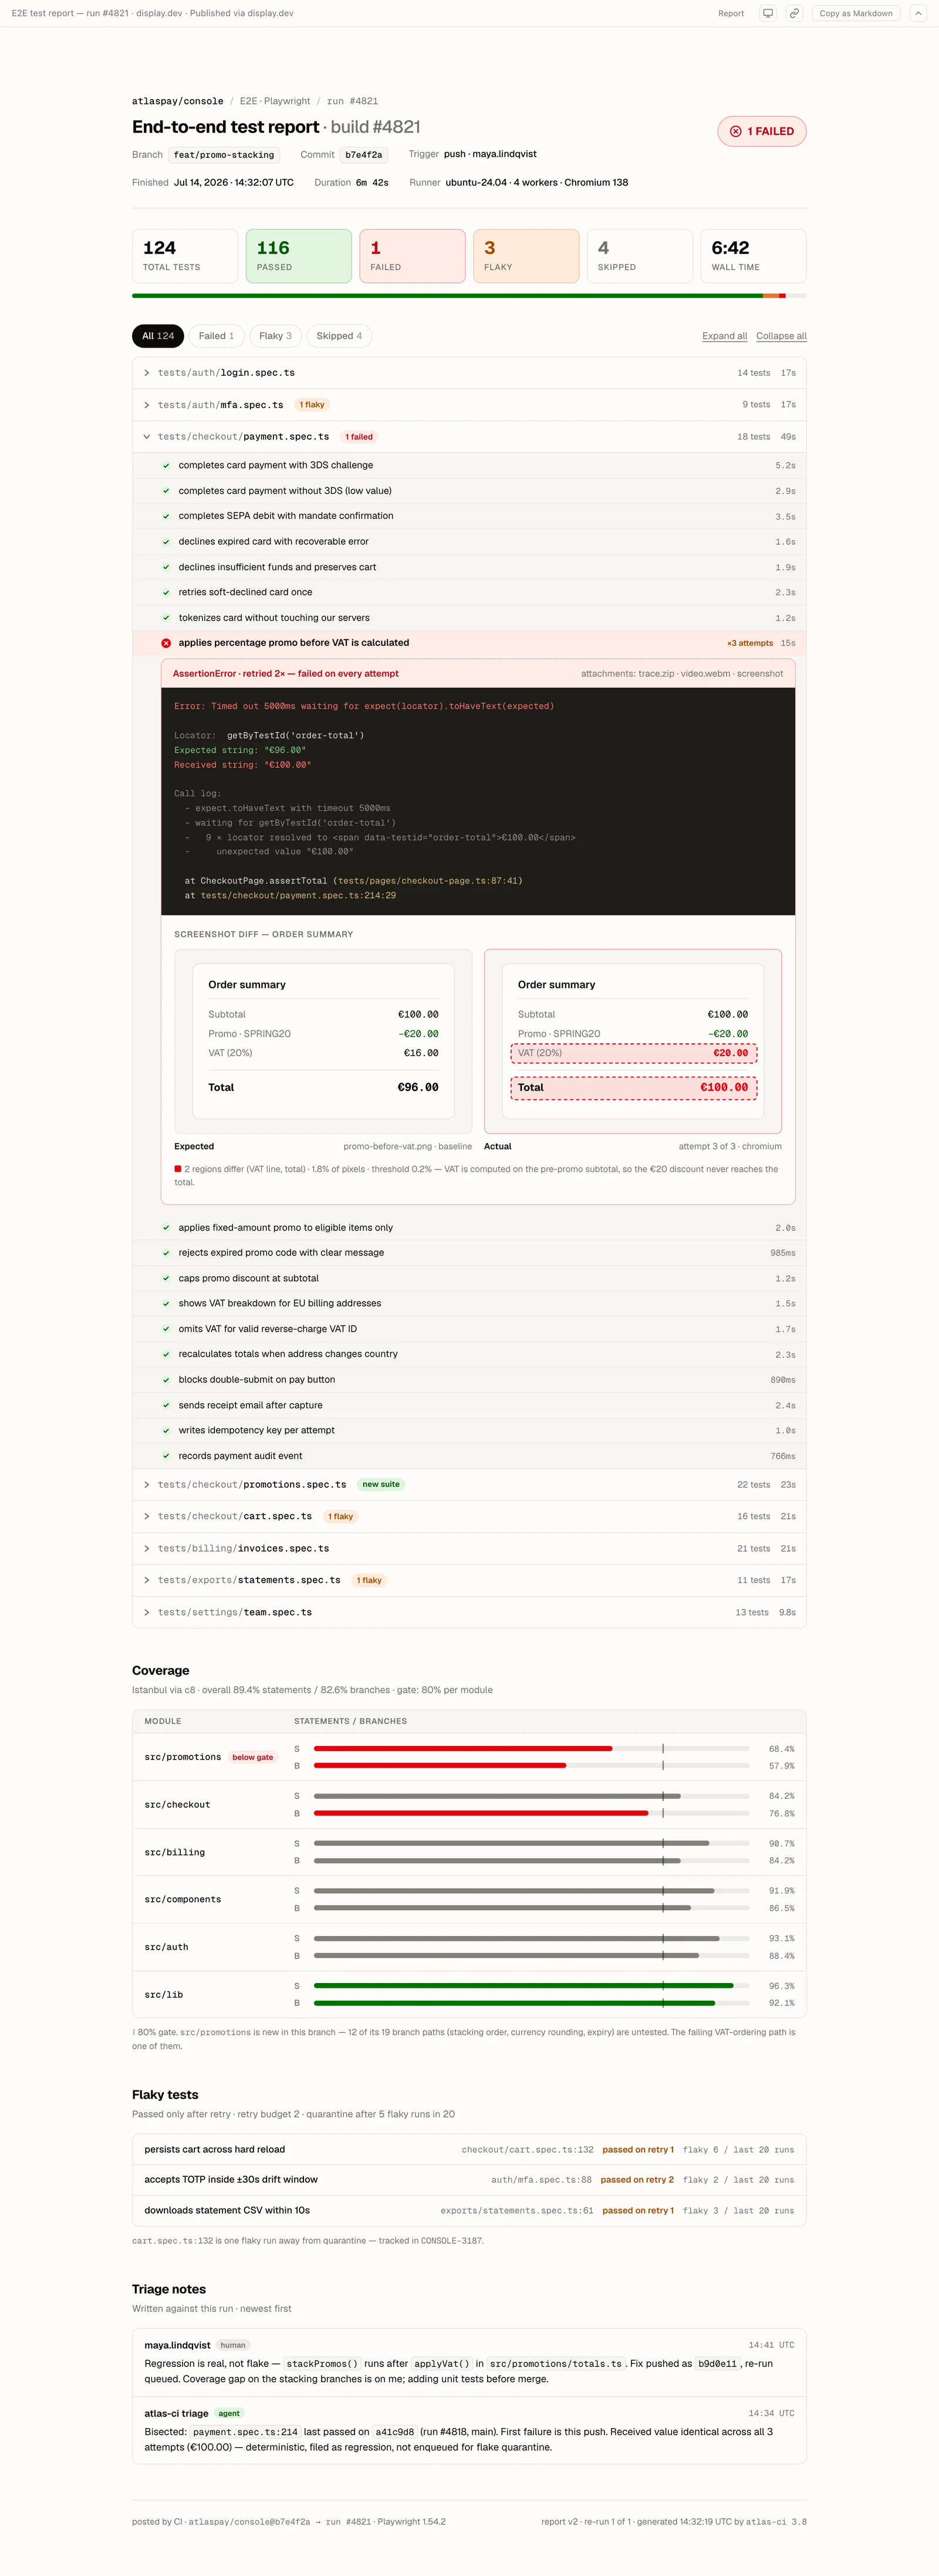
Task: Click pass checkmark for the insufficient funds test
Action: click(x=166, y=567)
